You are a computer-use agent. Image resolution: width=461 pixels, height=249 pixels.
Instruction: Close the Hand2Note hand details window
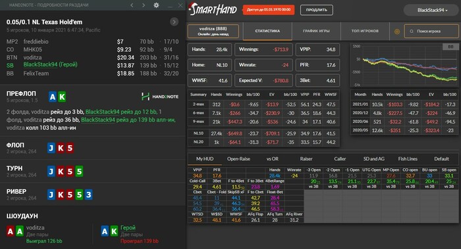(x=180, y=5)
